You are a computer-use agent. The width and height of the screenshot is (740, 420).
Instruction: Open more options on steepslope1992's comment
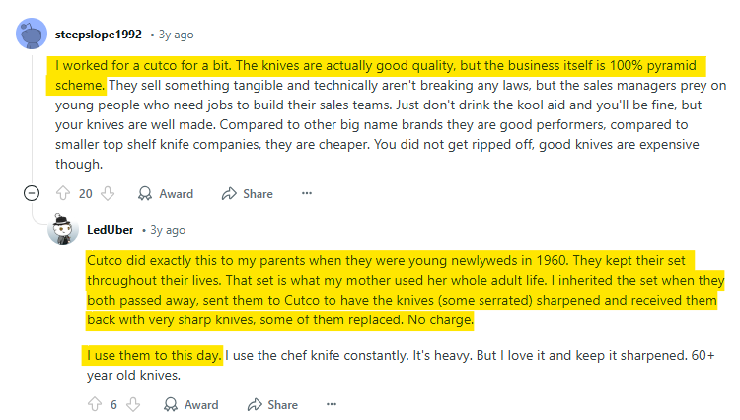click(307, 193)
